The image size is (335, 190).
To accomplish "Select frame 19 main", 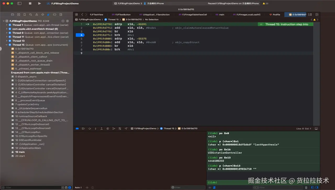I will (x=20, y=152).
